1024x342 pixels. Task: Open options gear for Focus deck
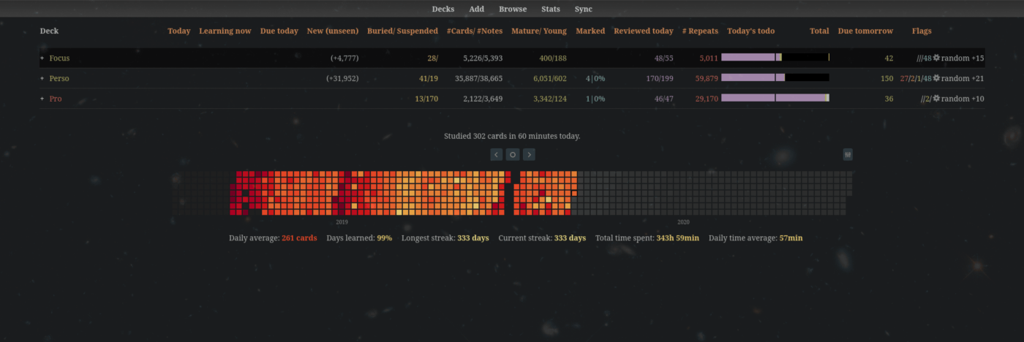click(x=936, y=58)
